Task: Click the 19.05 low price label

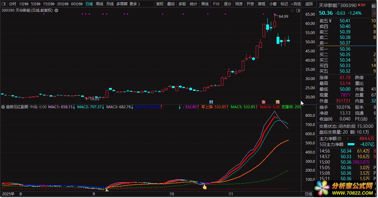Action: tap(94, 99)
